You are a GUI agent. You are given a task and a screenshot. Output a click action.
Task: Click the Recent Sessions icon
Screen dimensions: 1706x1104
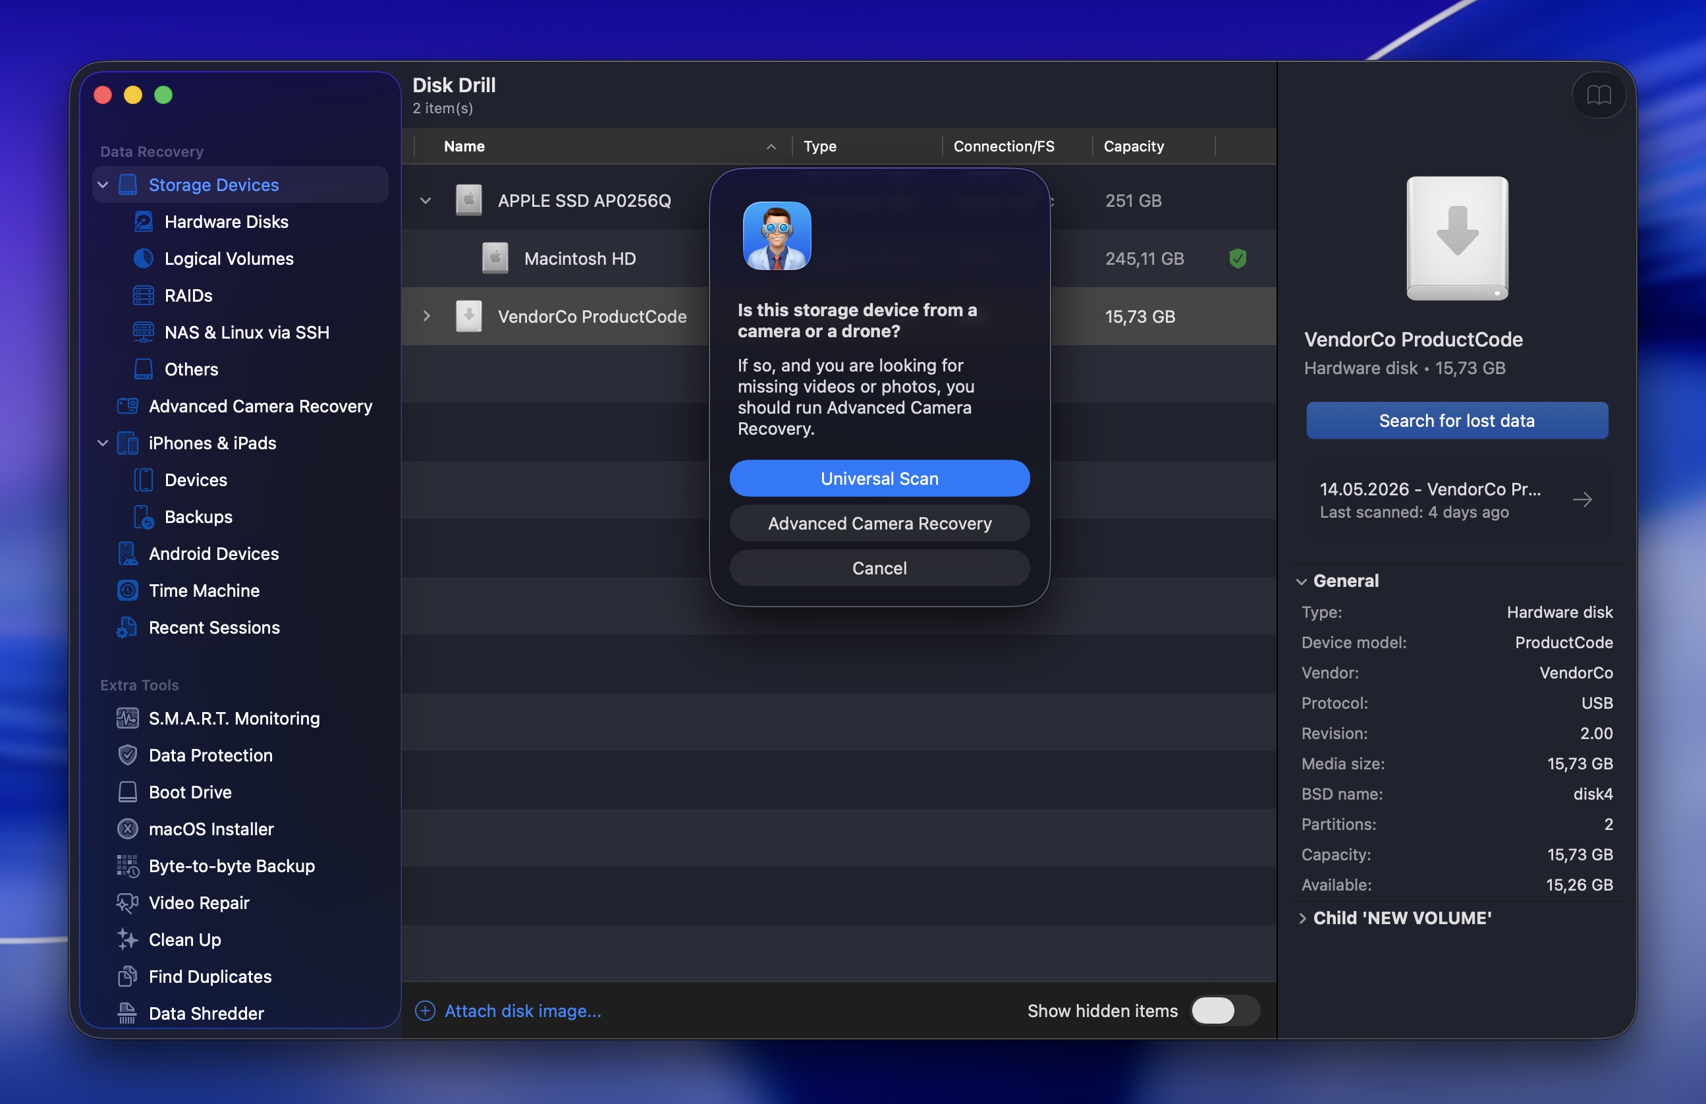(x=128, y=627)
